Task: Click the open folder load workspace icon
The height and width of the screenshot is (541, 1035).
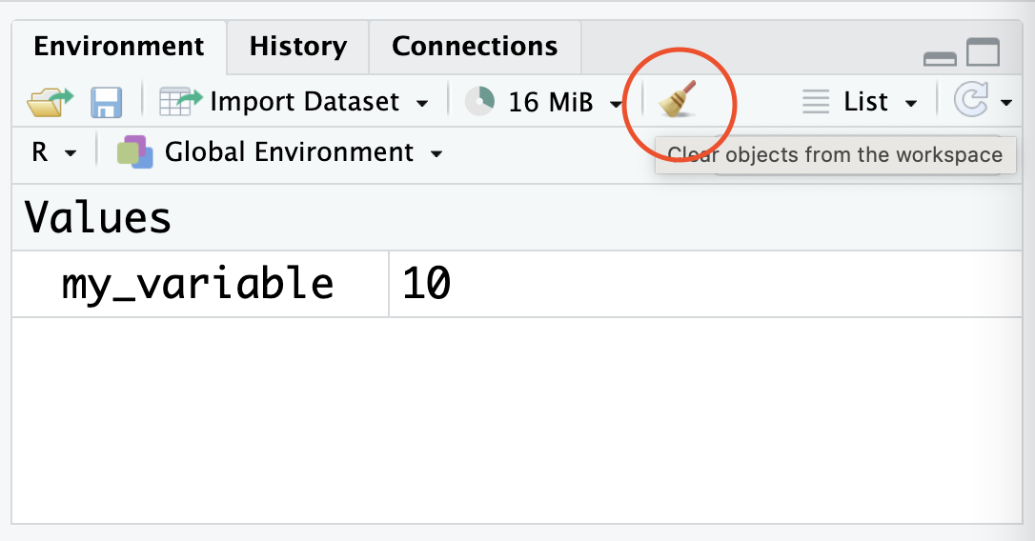Action: pos(51,102)
